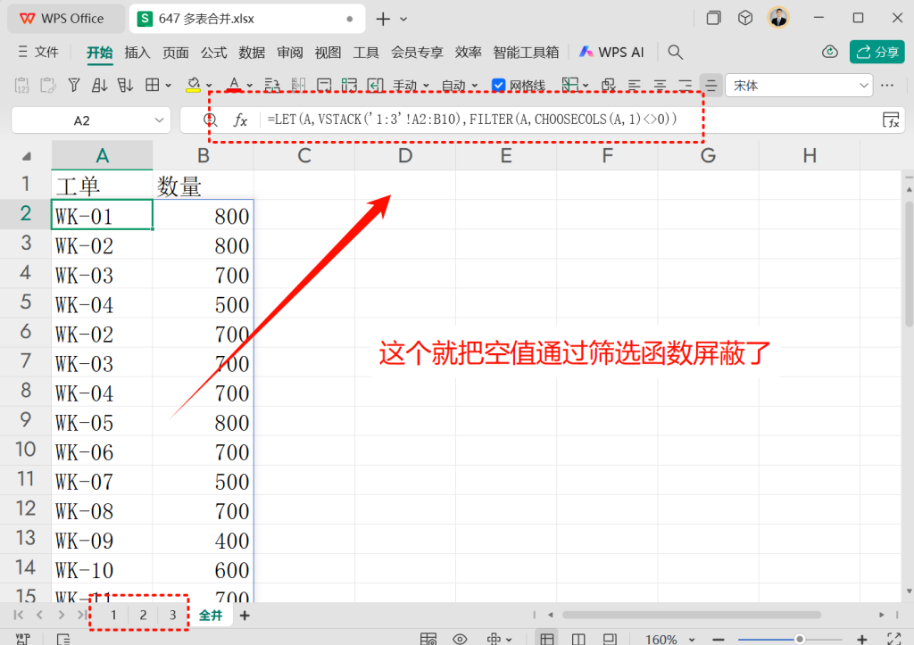This screenshot has height=645, width=914.
Task: Click the more options ellipsis in toolbar
Action: click(x=887, y=86)
